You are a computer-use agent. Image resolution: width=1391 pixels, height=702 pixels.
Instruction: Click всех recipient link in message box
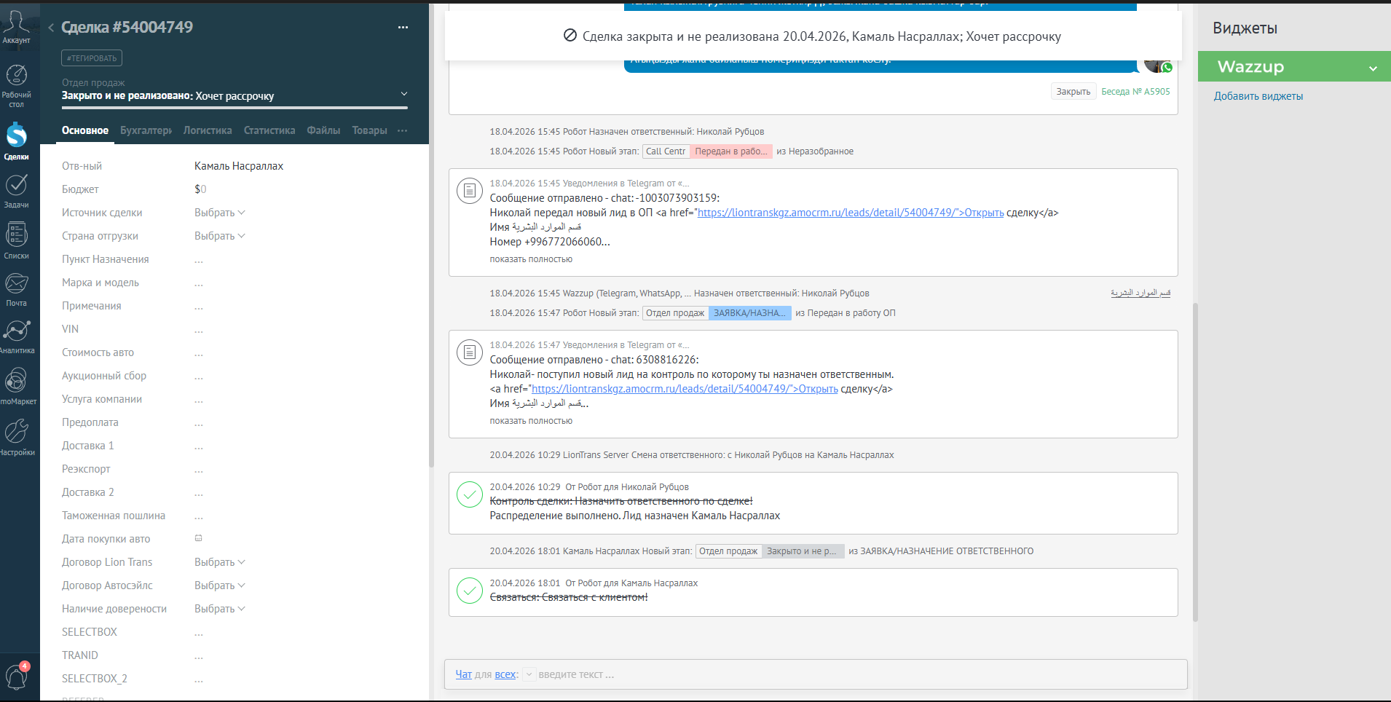click(505, 674)
